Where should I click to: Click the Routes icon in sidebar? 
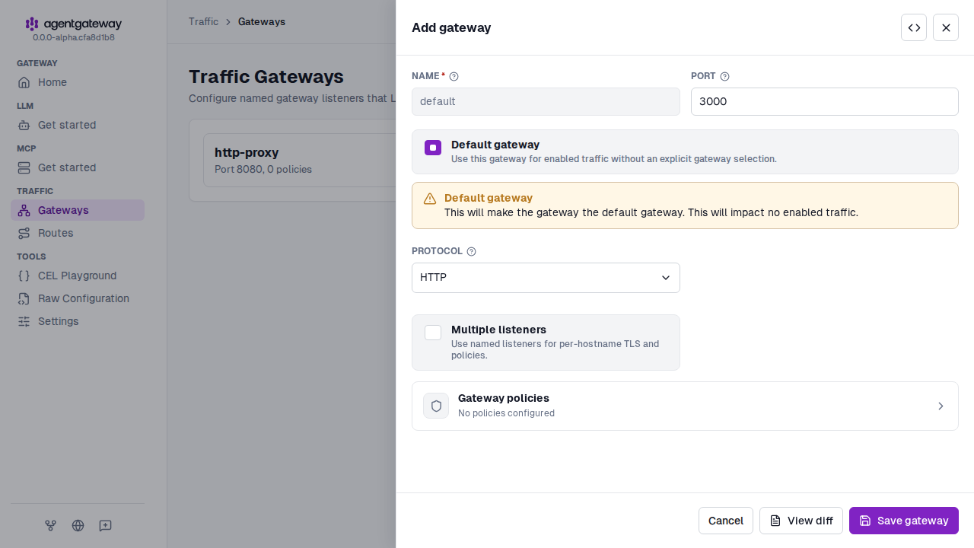coord(24,233)
